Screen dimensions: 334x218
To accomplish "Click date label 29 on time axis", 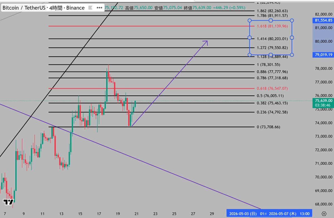I will (212, 214).
